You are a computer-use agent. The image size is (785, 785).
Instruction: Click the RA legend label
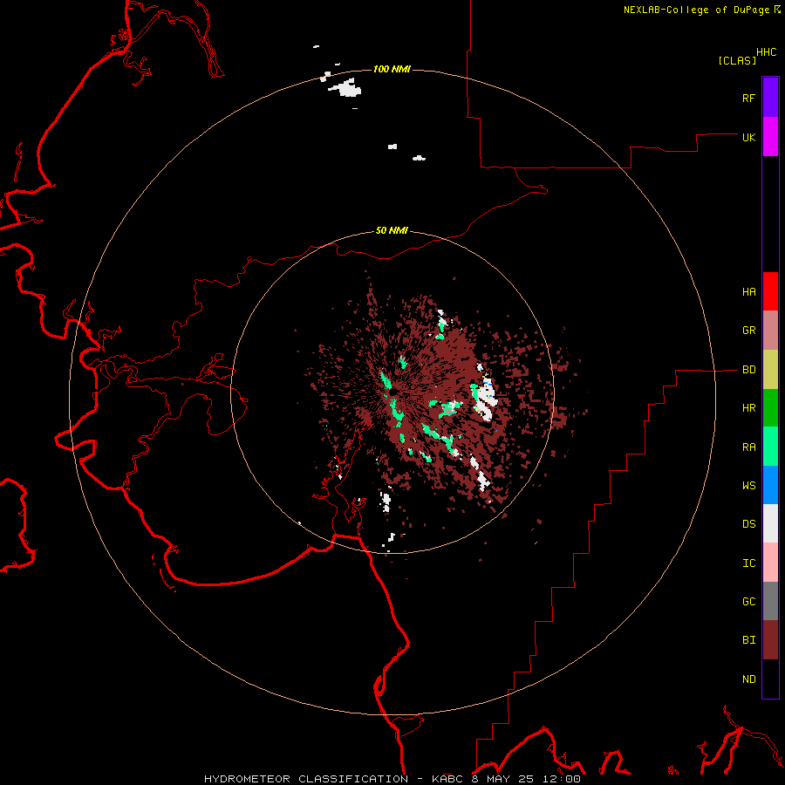point(748,447)
